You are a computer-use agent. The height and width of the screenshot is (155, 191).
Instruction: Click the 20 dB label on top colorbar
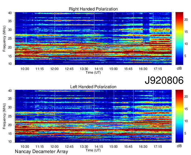coord(186,20)
